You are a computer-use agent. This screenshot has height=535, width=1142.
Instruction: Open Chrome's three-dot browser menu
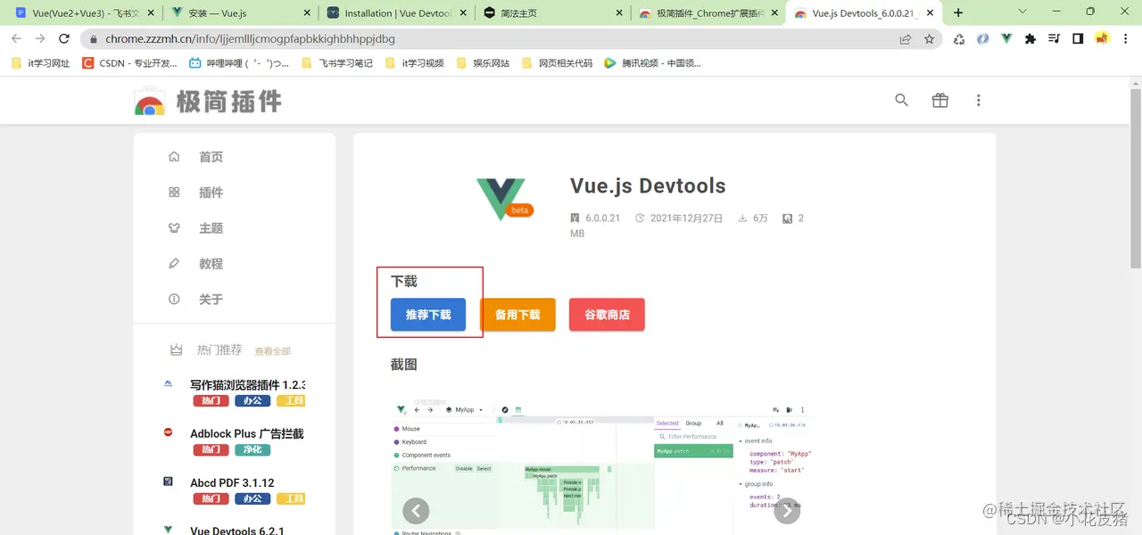click(x=1125, y=39)
